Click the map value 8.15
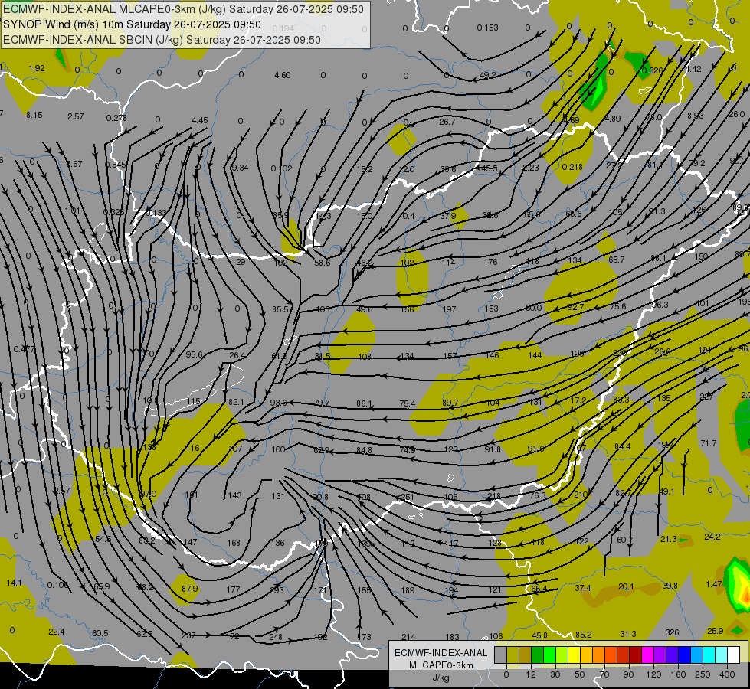Image resolution: width=750 pixels, height=689 pixels. (34, 116)
